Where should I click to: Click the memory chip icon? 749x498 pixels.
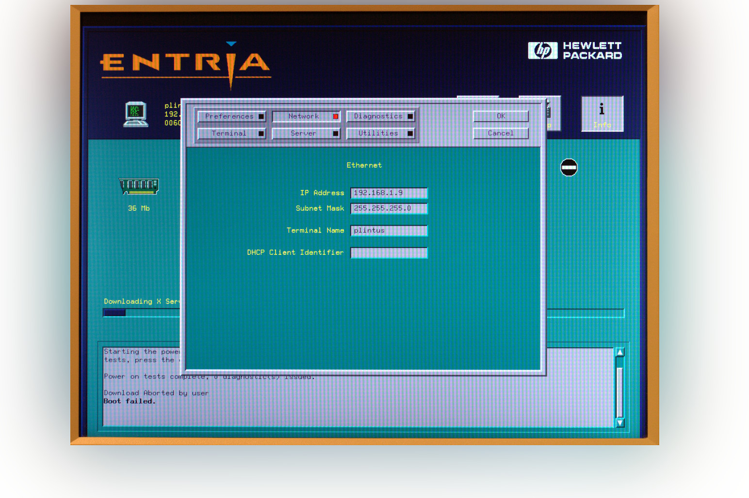[x=139, y=186]
